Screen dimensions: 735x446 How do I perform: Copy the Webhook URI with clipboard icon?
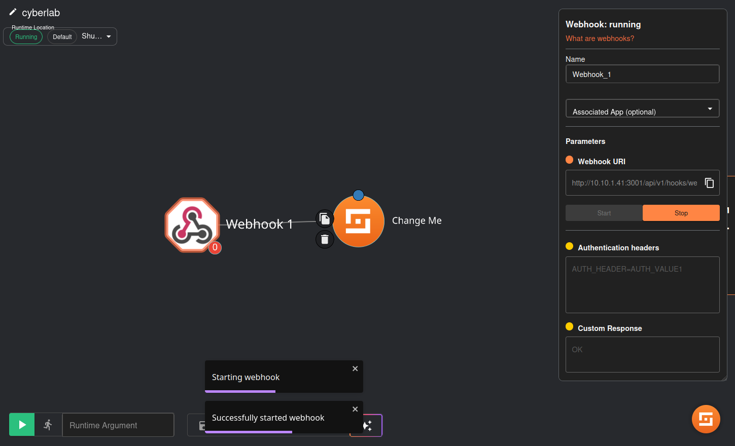[x=709, y=183]
